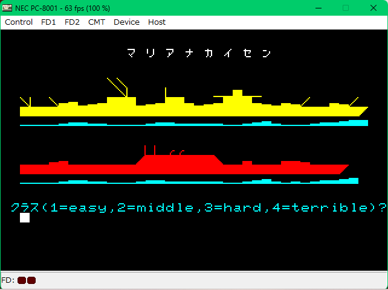Click the FD: status bar label
The height and width of the screenshot is (290, 388).
pyautogui.click(x=8, y=280)
